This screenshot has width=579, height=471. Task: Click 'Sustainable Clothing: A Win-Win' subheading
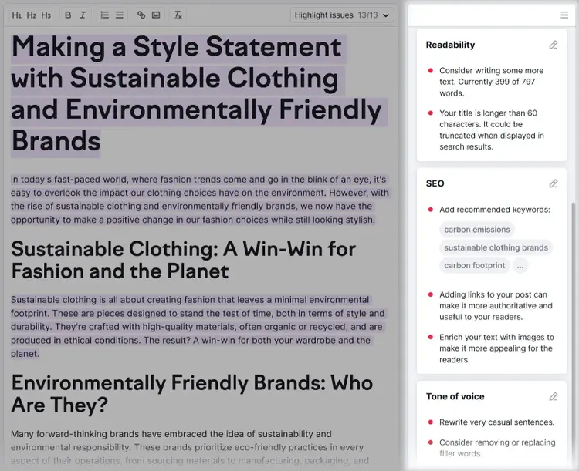pyautogui.click(x=184, y=260)
